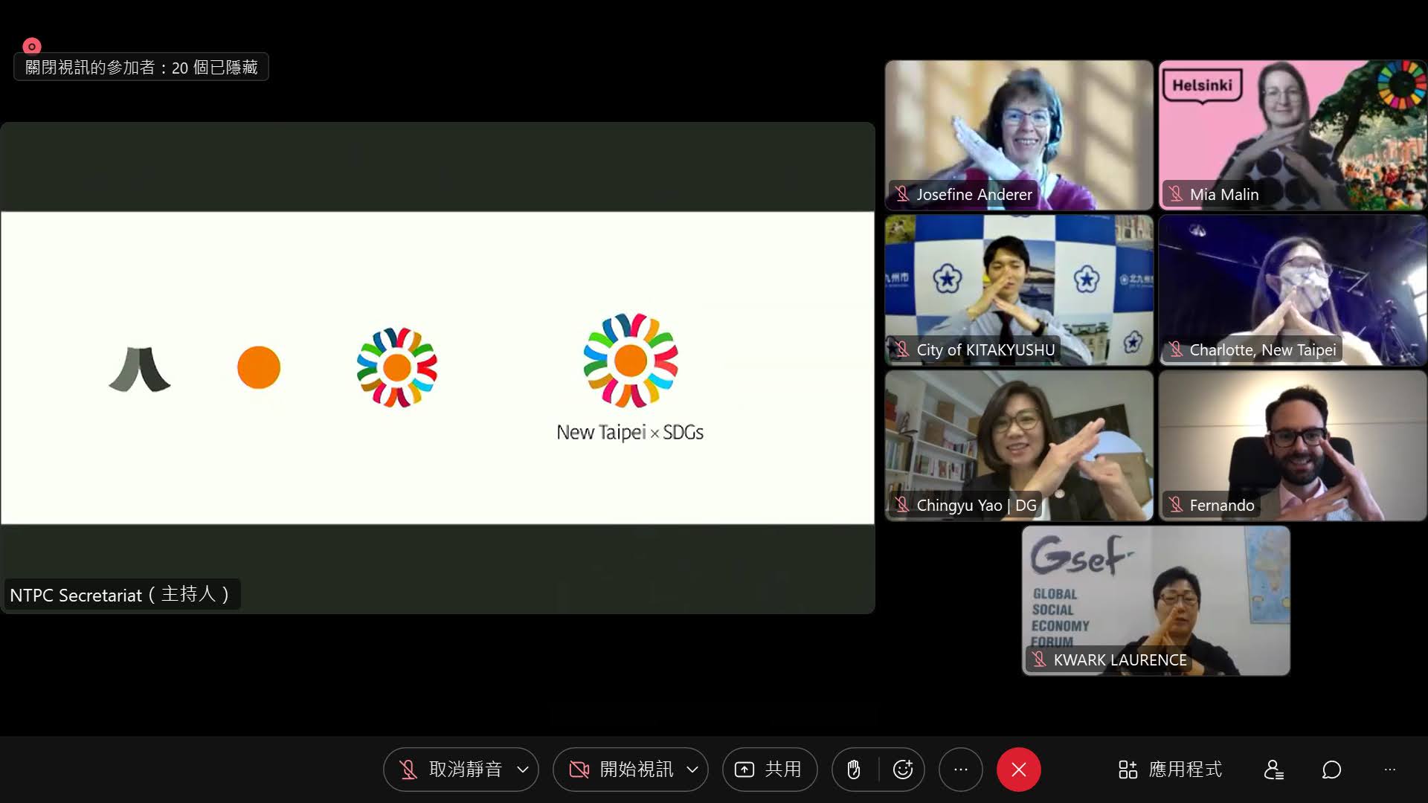
Task: Expand audio options arrow beside 取消靜音
Action: pyautogui.click(x=523, y=770)
